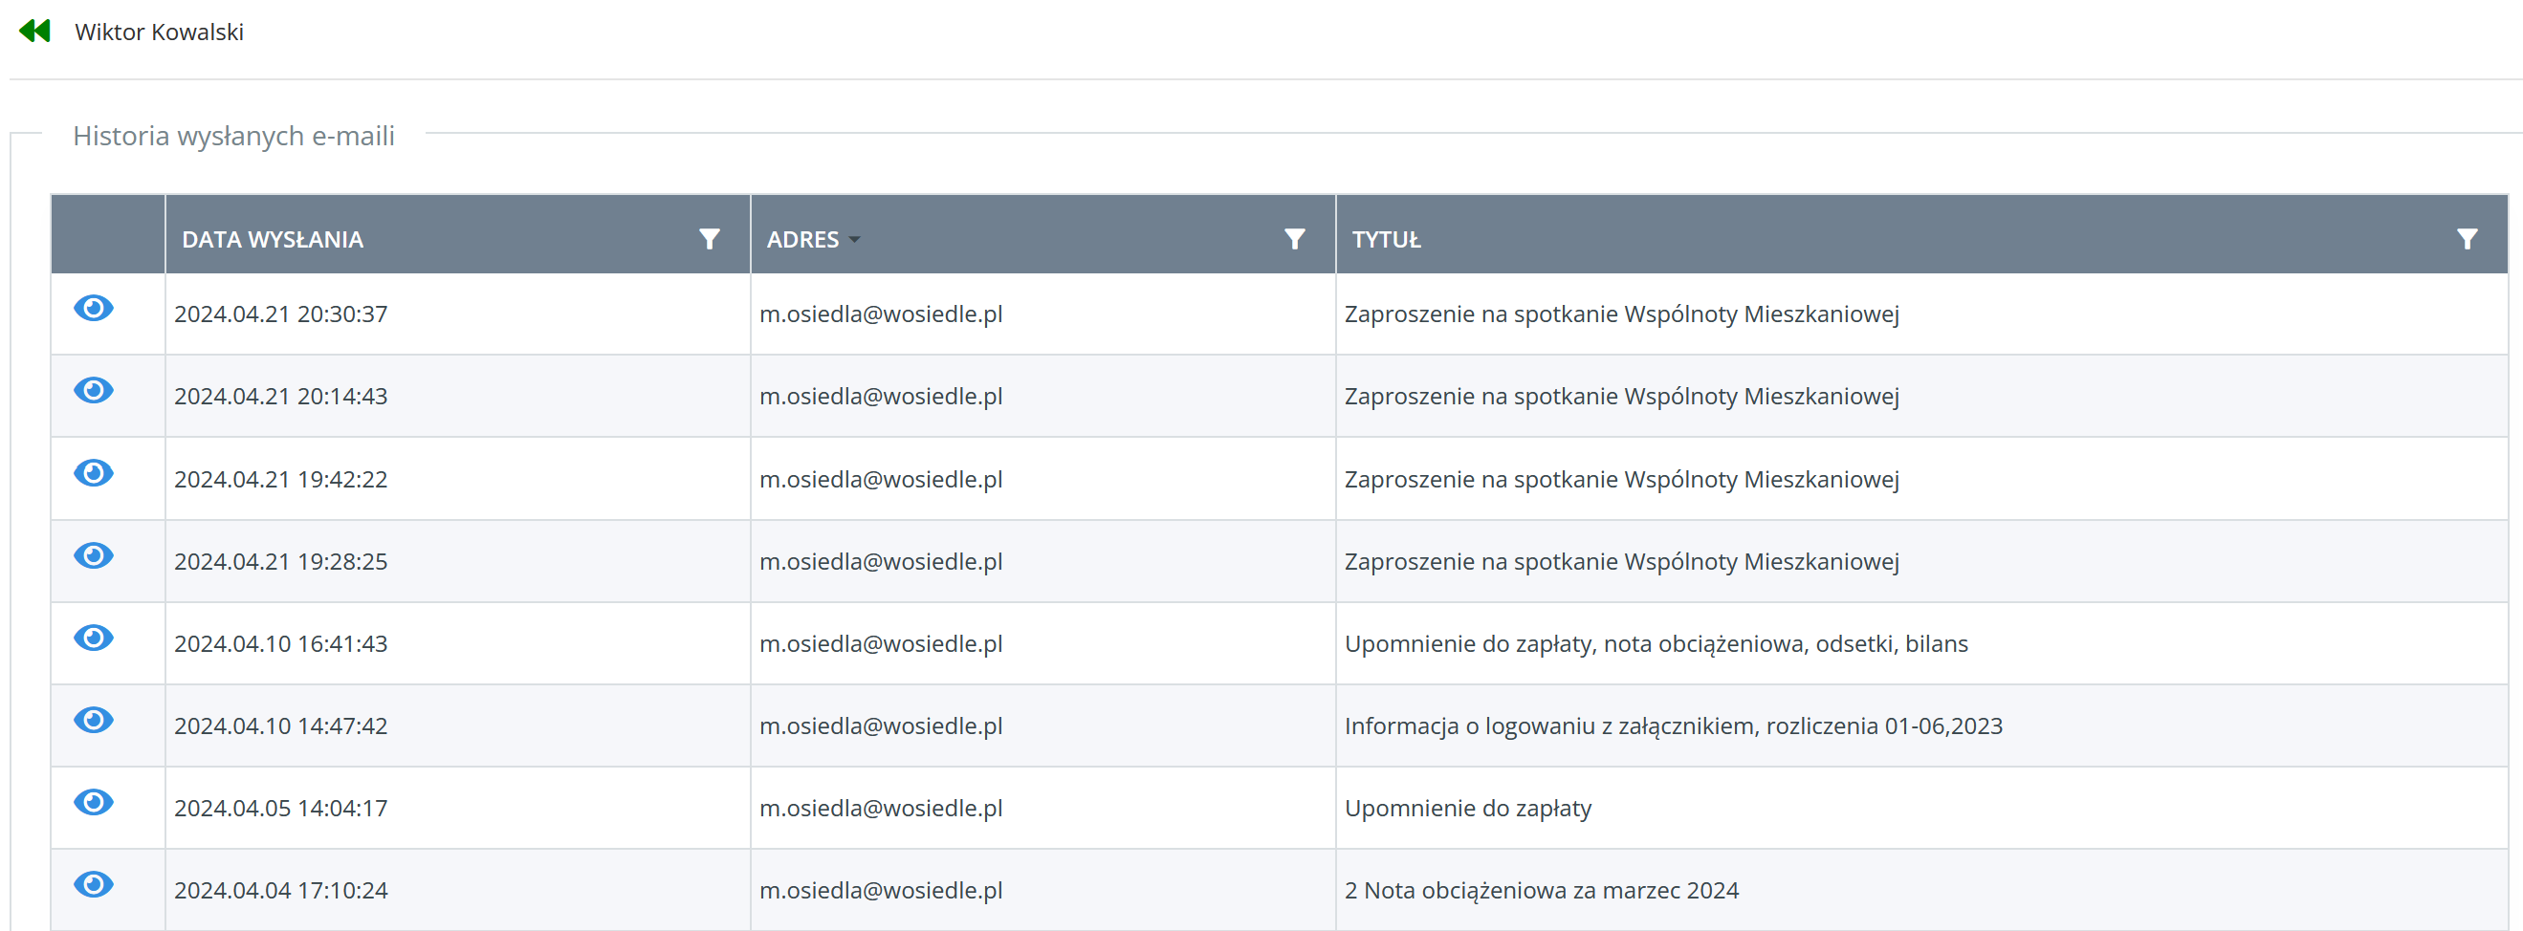This screenshot has height=931, width=2523.
Task: Click address cell in 2024.04.05 row
Action: 881,809
